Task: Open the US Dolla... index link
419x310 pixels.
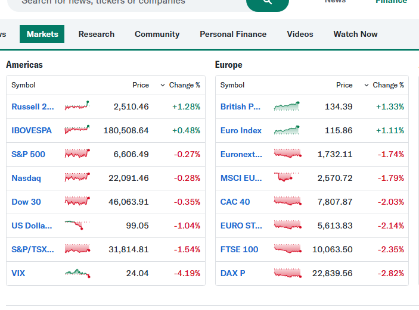Action: pyautogui.click(x=32, y=226)
